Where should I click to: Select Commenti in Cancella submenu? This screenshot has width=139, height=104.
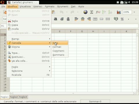pos(60,51)
